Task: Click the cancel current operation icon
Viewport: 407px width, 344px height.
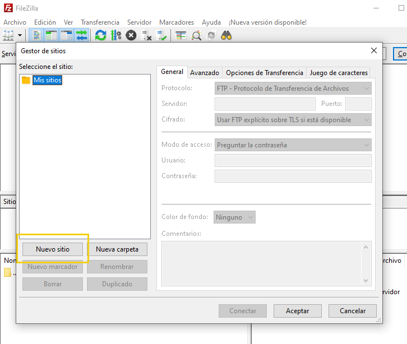Action: (x=131, y=35)
